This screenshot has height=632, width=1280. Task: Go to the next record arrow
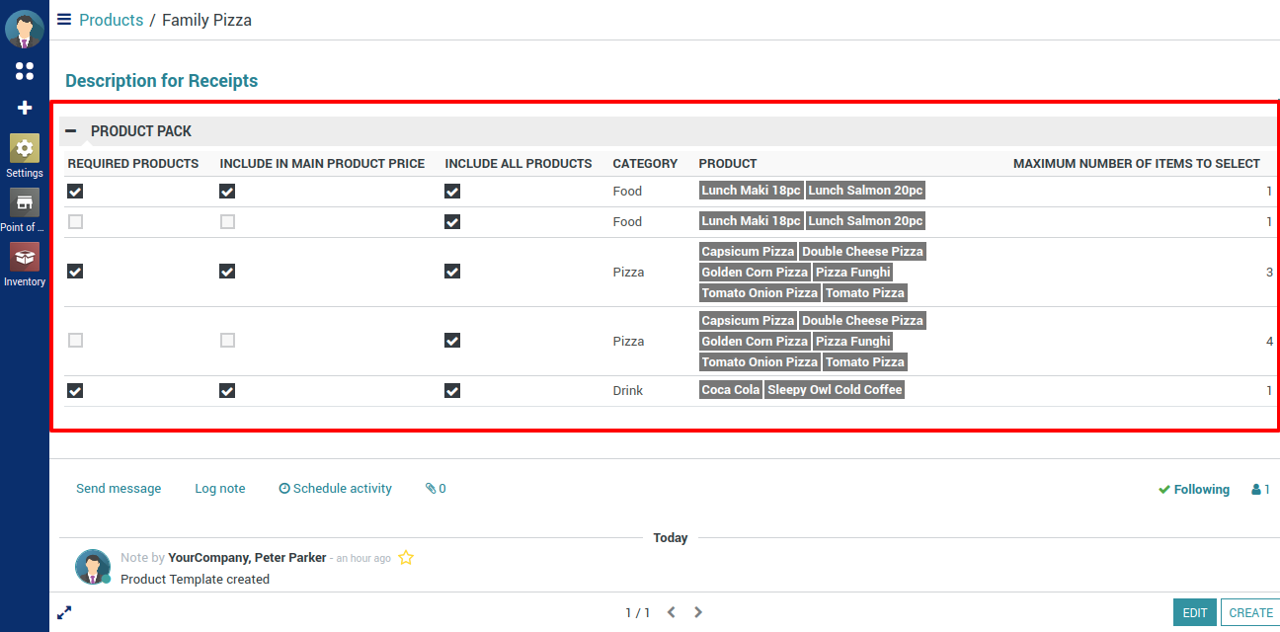[698, 612]
